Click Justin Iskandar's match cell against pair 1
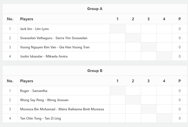This screenshot has width=188, height=127. [118, 56]
